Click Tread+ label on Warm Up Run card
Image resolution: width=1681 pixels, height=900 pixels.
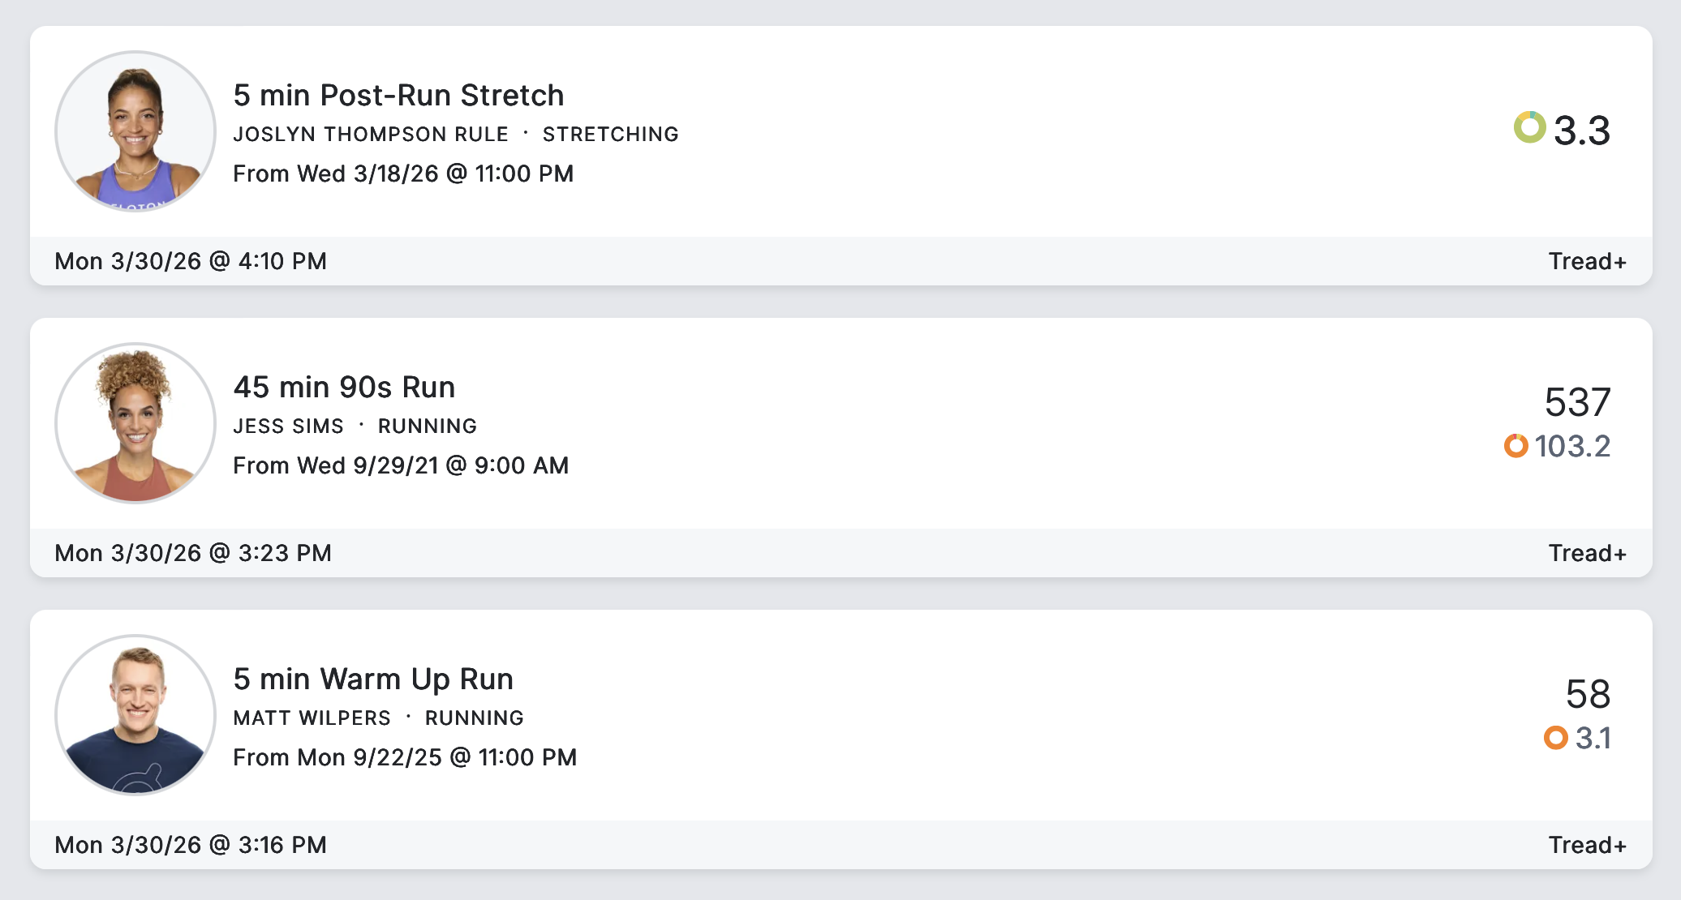coord(1587,845)
